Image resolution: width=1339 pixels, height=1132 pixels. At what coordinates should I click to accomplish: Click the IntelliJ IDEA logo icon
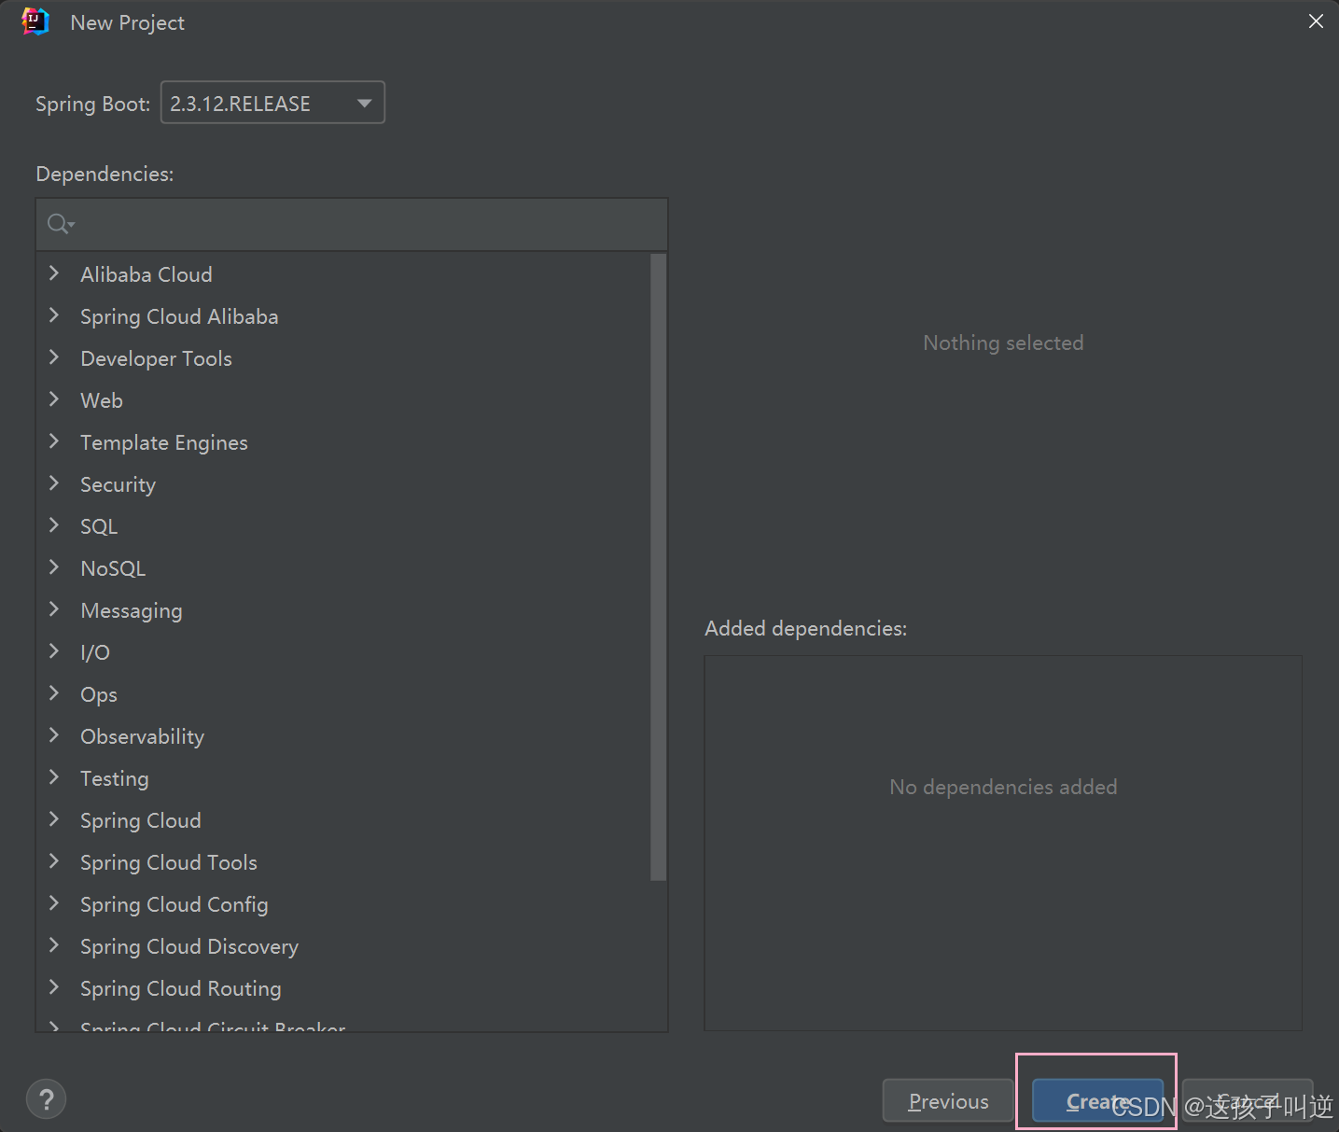tap(35, 21)
